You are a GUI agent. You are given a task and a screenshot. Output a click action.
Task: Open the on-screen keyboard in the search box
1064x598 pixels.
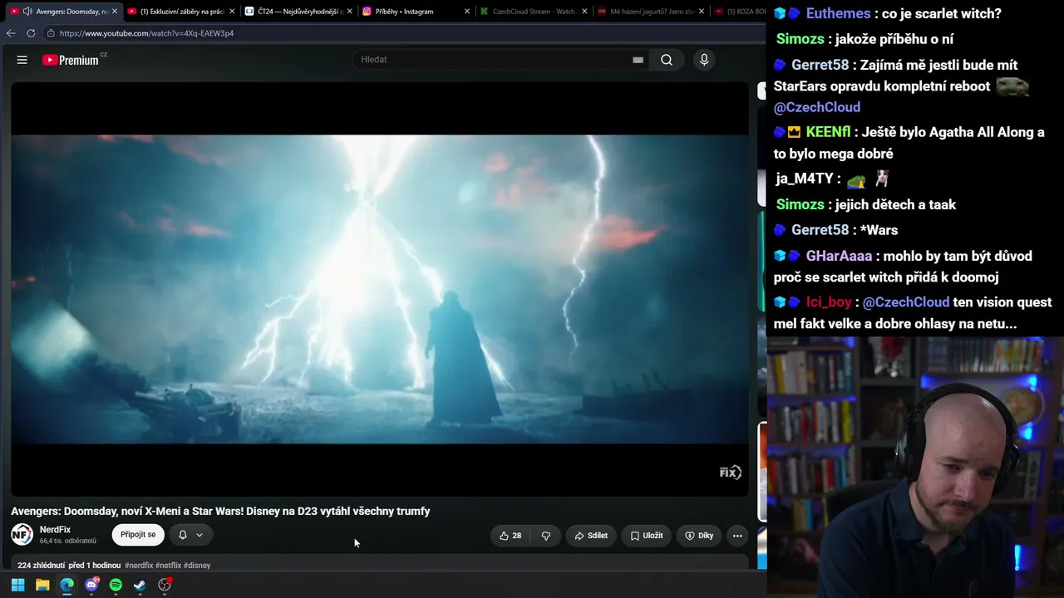tap(638, 60)
